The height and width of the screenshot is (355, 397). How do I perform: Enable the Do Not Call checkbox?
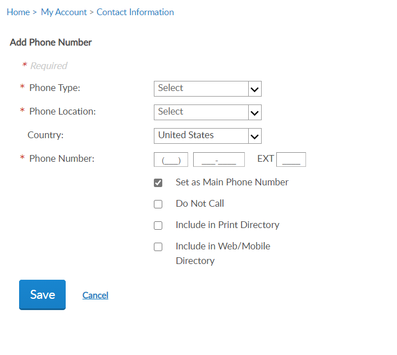coord(158,204)
